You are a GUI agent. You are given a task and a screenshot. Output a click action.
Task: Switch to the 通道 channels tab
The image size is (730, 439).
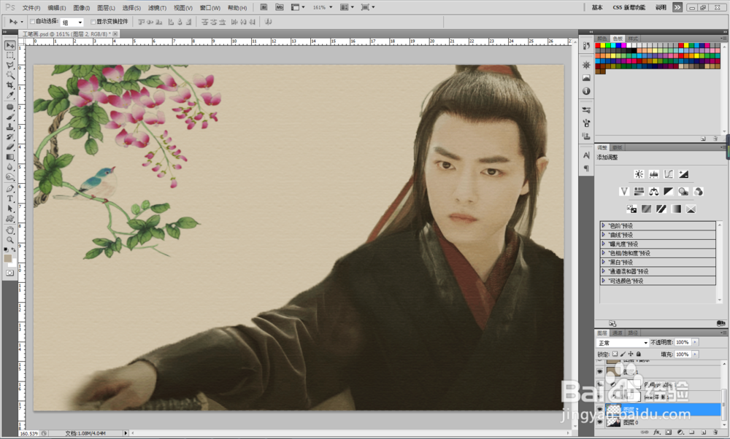click(x=618, y=333)
